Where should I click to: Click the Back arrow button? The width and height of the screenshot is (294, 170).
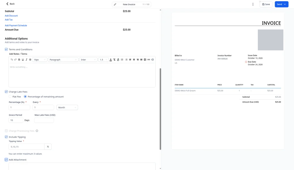pos(10,4)
